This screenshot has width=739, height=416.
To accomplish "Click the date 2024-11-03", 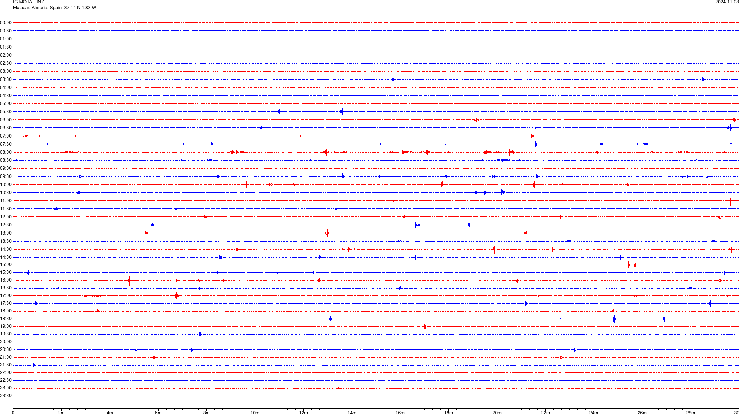I will 727,2.
